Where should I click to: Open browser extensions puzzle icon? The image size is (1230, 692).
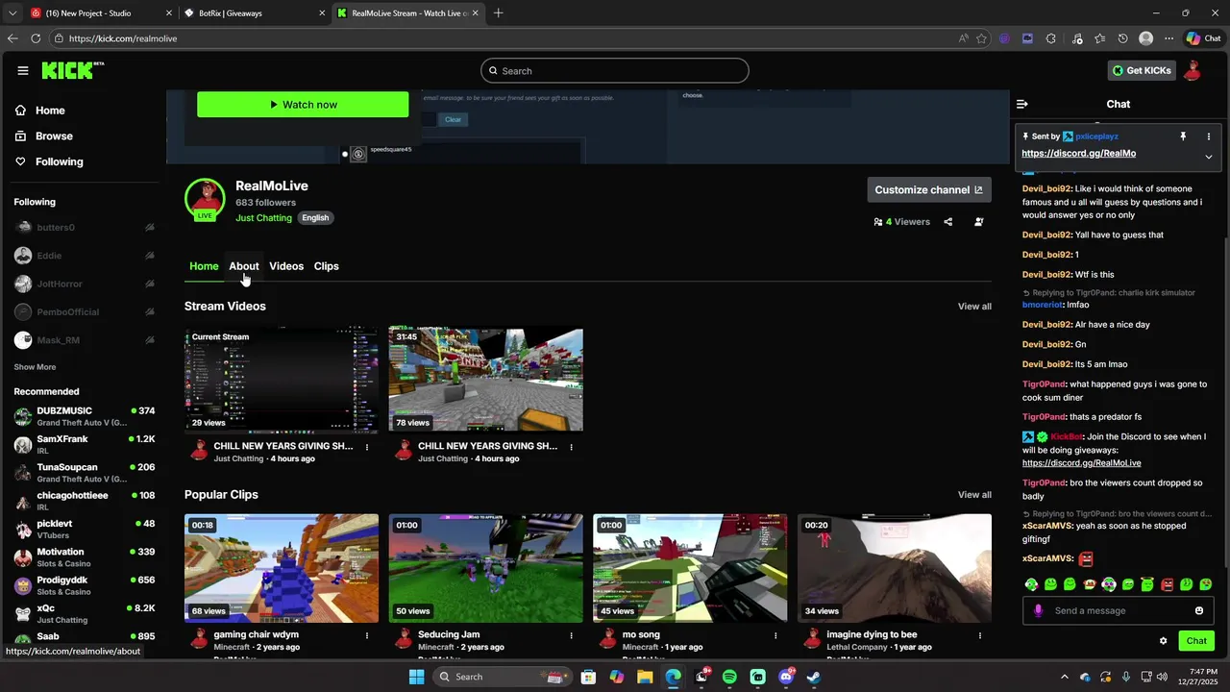click(1050, 38)
